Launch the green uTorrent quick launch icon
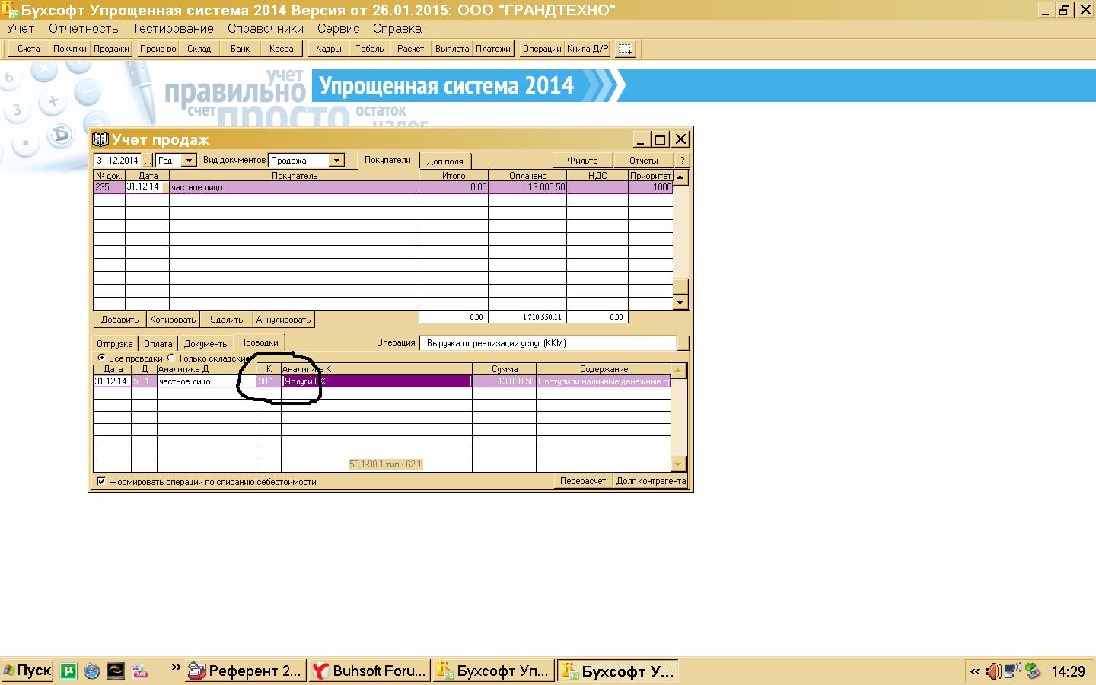This screenshot has width=1096, height=685. [x=68, y=671]
